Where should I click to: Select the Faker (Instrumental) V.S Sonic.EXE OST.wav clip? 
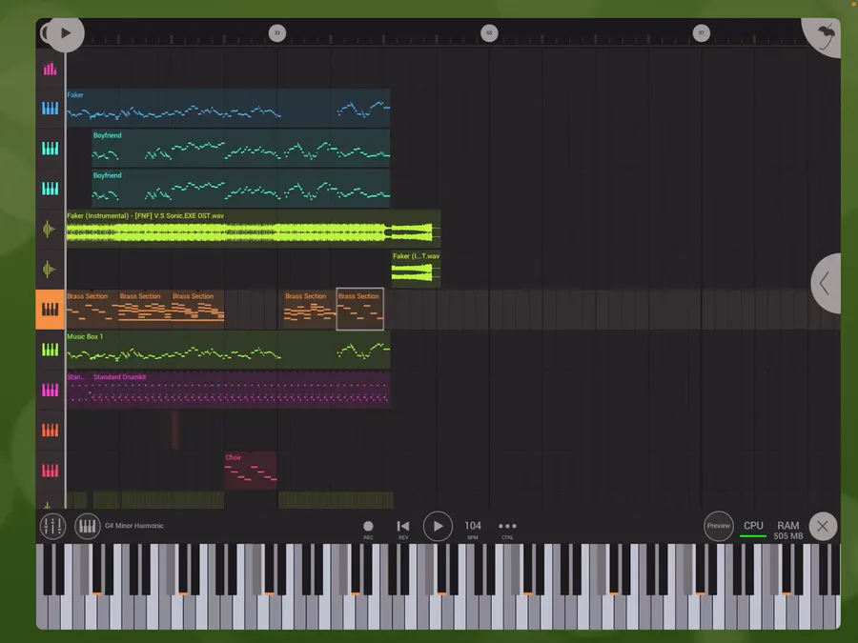click(x=254, y=229)
